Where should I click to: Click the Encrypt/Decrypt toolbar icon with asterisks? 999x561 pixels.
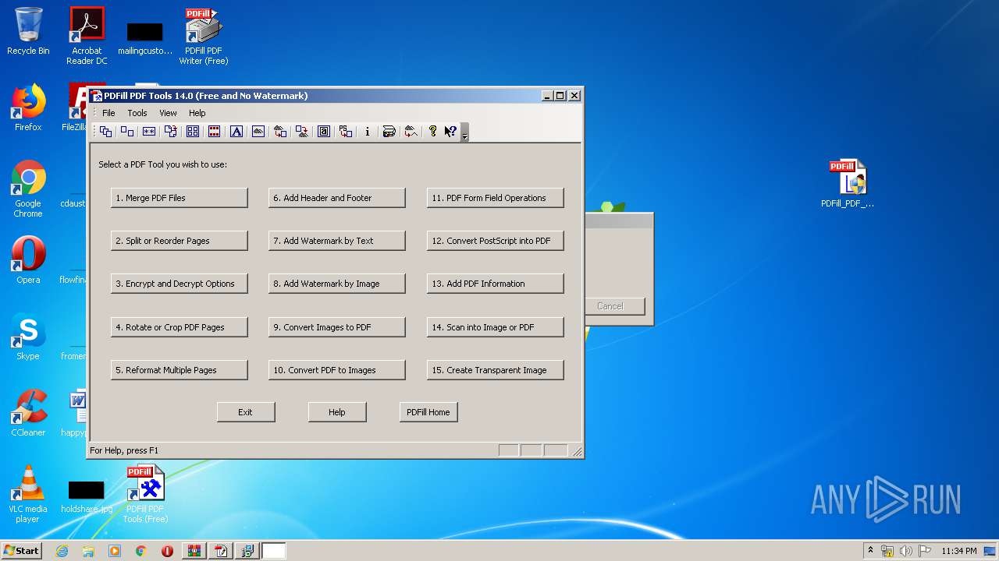point(149,132)
